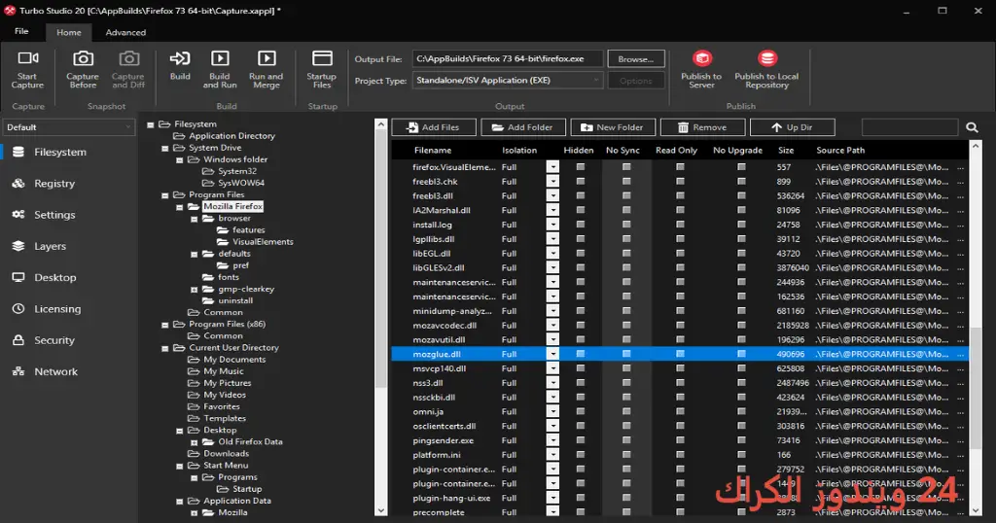The height and width of the screenshot is (523, 996).
Task: Click the Output File path field
Action: tap(507, 59)
